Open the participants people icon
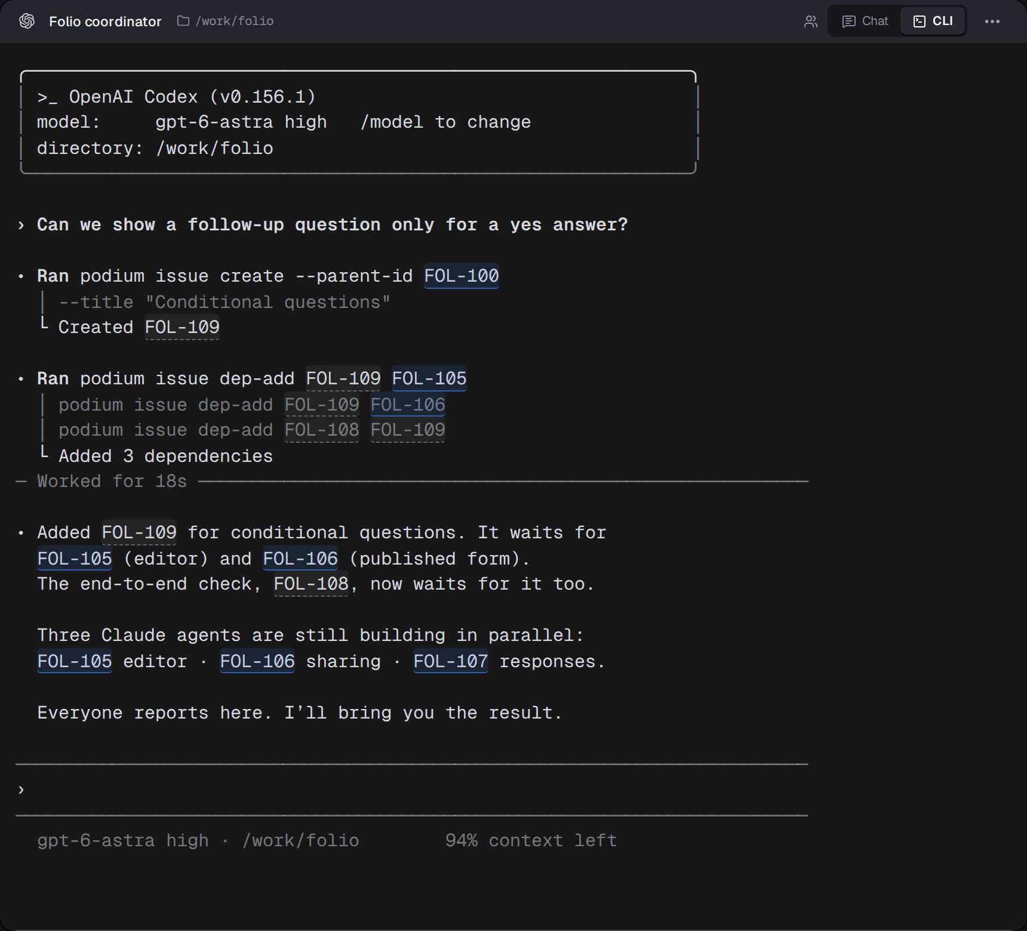 810,21
